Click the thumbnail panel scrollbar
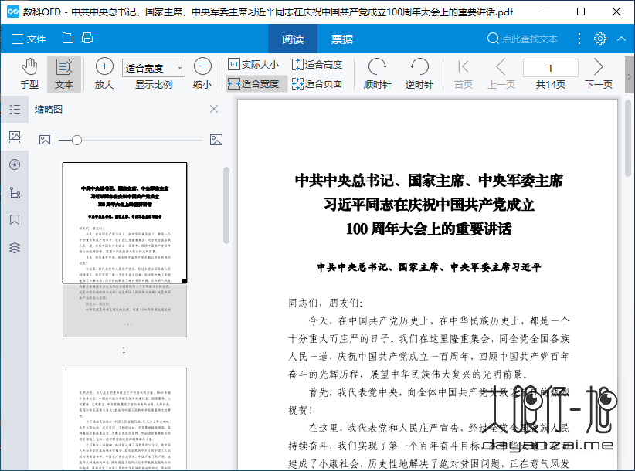635x471 pixels. pos(226,205)
